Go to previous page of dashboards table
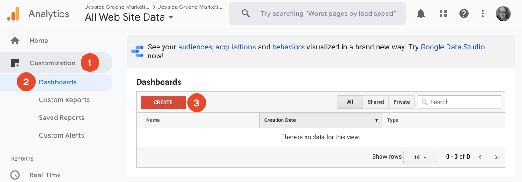Screen dimensions: 522x182 480,157
